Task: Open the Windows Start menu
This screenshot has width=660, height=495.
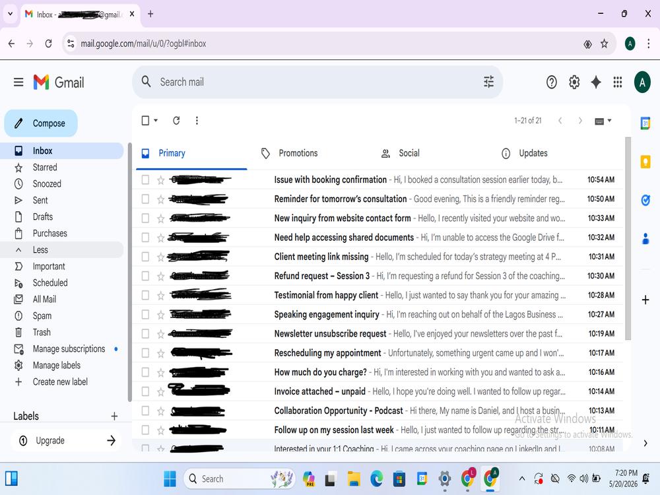Action: (x=170, y=479)
